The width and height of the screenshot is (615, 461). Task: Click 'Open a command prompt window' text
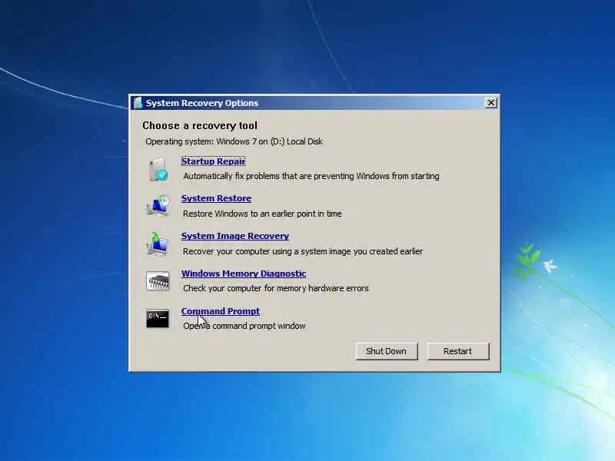244,326
